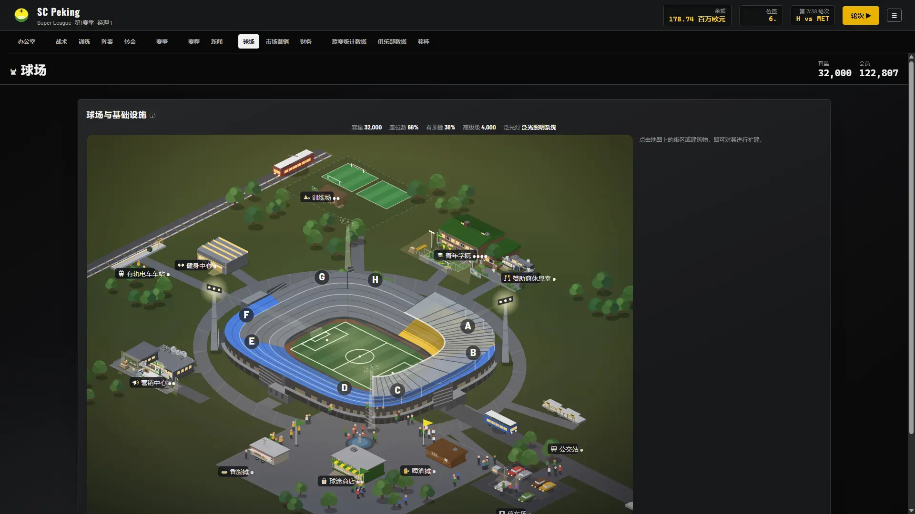
Task: Open the 阵容 squad tab
Action: pos(107,42)
